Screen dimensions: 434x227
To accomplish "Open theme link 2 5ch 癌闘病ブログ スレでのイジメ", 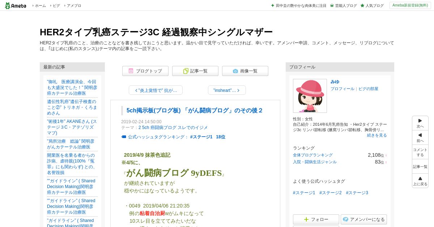I will click(173, 128).
